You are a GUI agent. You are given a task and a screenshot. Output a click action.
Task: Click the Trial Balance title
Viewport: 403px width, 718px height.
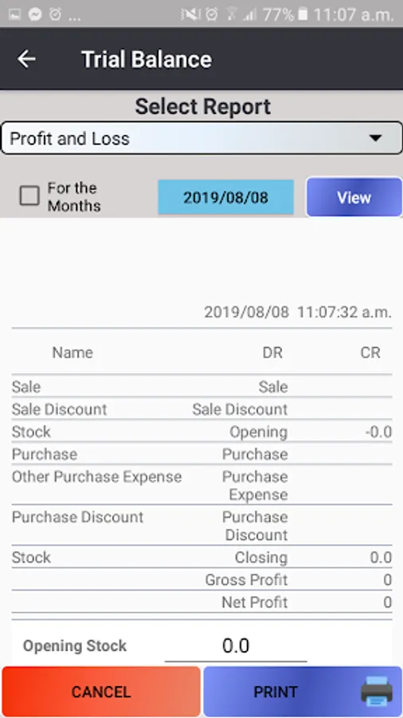[x=147, y=60]
